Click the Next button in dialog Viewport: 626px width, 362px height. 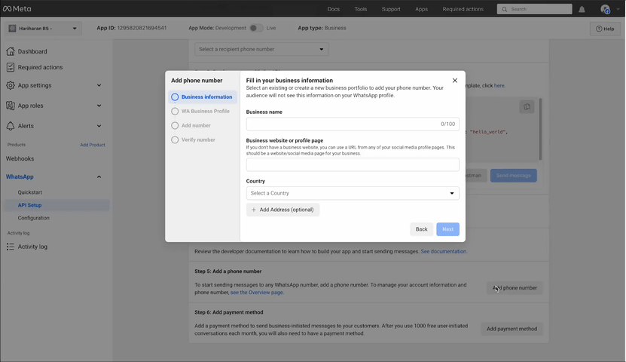(x=447, y=229)
